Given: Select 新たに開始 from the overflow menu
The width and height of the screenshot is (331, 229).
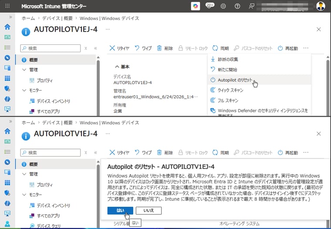Looking at the screenshot, I should pos(259,69).
